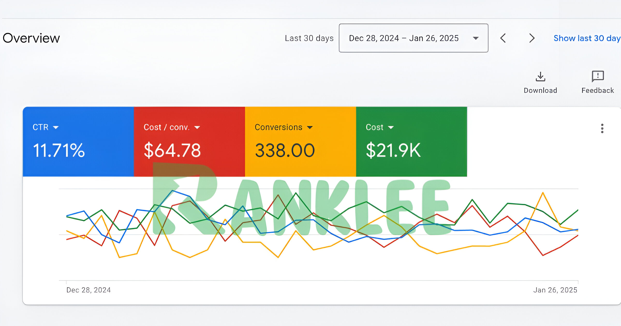Click the Dec 28, 2024 axis label
621x326 pixels.
88,290
